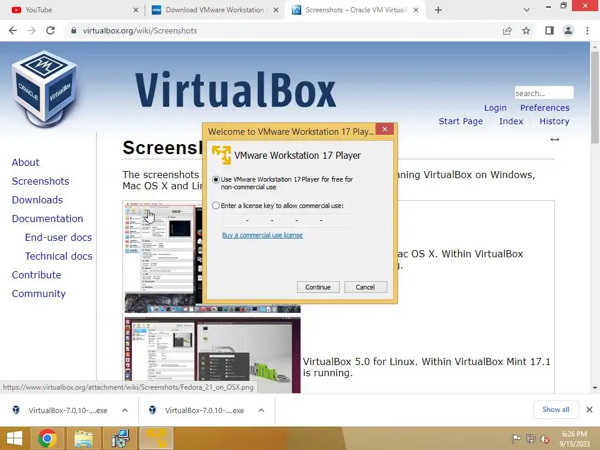600x450 pixels.
Task: Open File Explorer from taskbar
Action: pos(84,438)
